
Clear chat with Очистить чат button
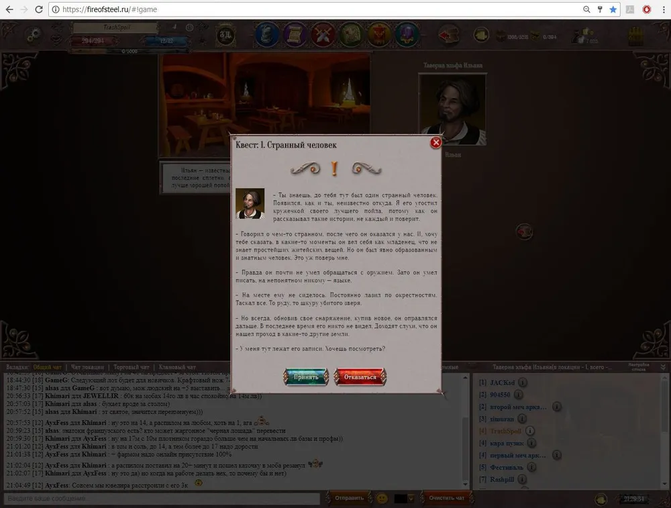point(446,498)
